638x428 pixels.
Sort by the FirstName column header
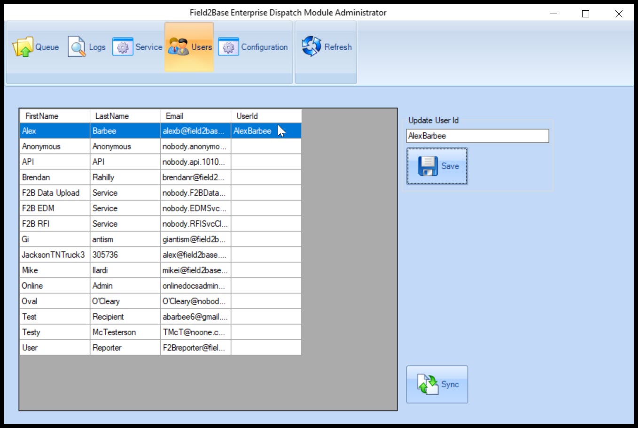(x=54, y=116)
